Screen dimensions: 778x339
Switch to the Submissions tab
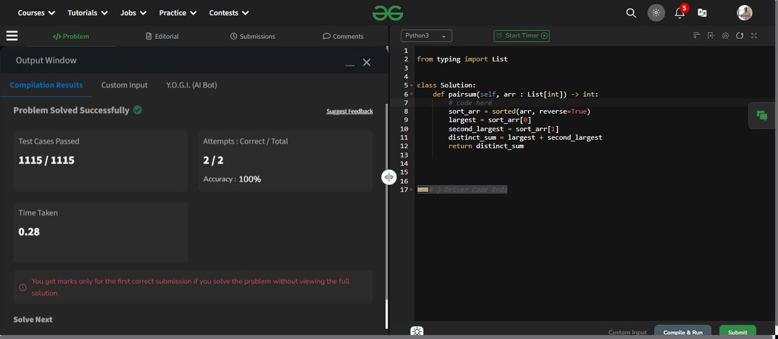[x=252, y=36]
